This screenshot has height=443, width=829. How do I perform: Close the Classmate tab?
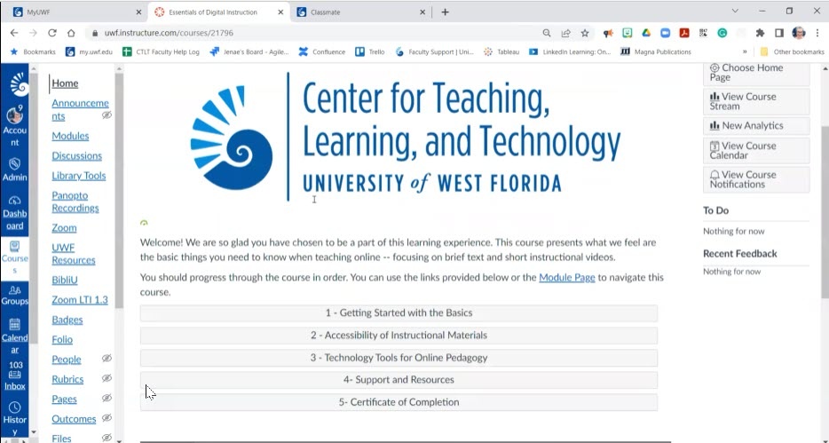point(422,12)
